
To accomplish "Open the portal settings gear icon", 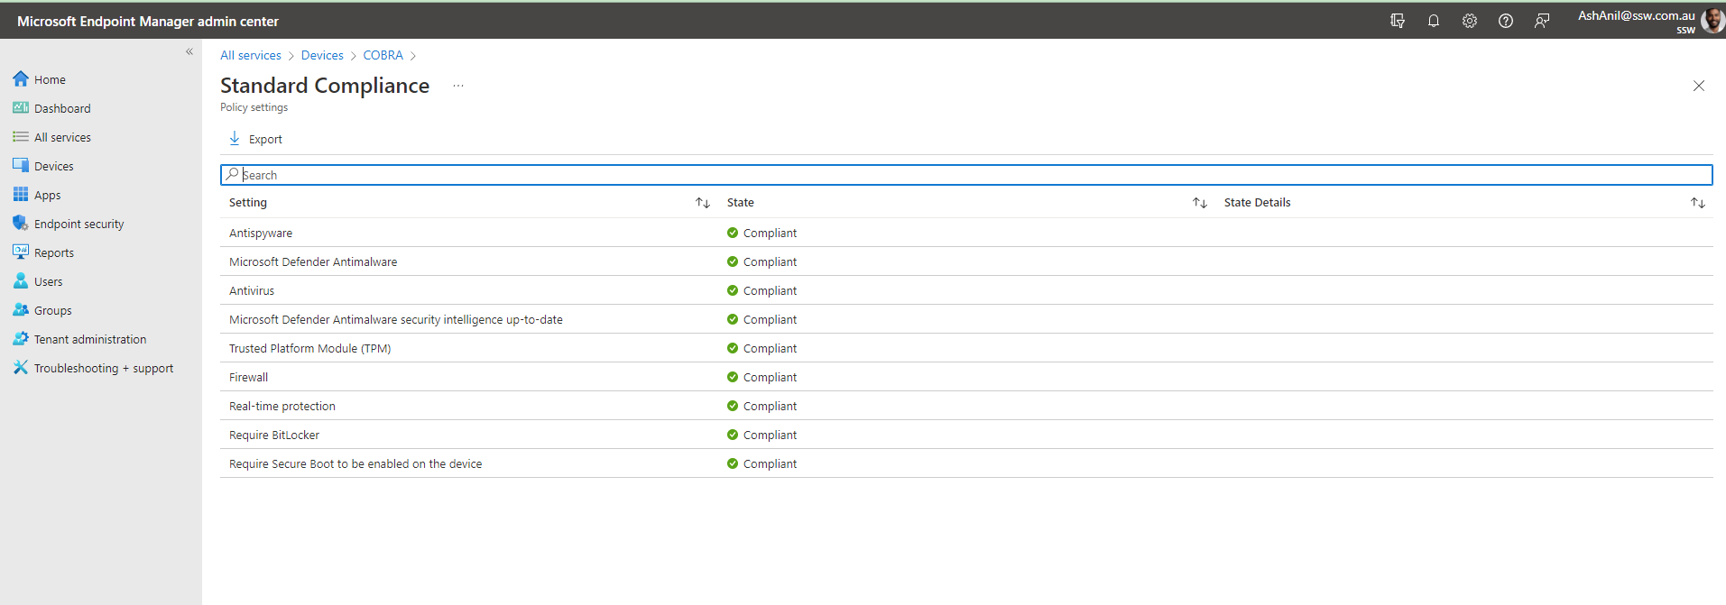I will pos(1470,21).
